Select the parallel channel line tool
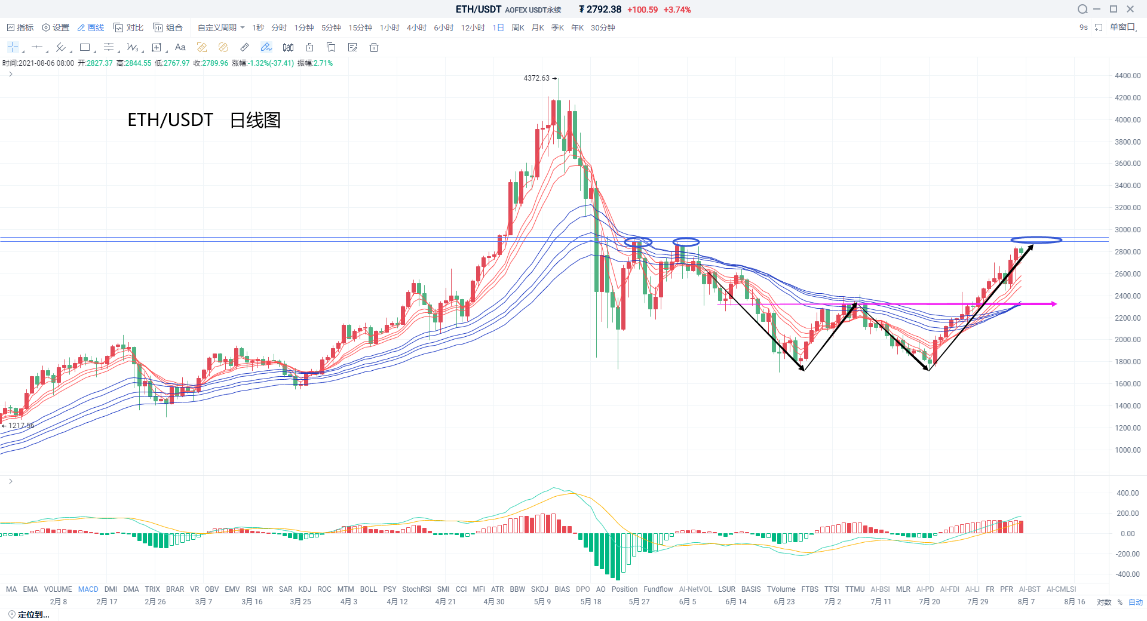1147x621 pixels. pos(61,47)
